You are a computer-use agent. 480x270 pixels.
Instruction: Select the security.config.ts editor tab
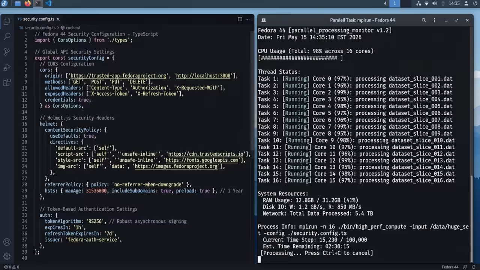coord(39,19)
